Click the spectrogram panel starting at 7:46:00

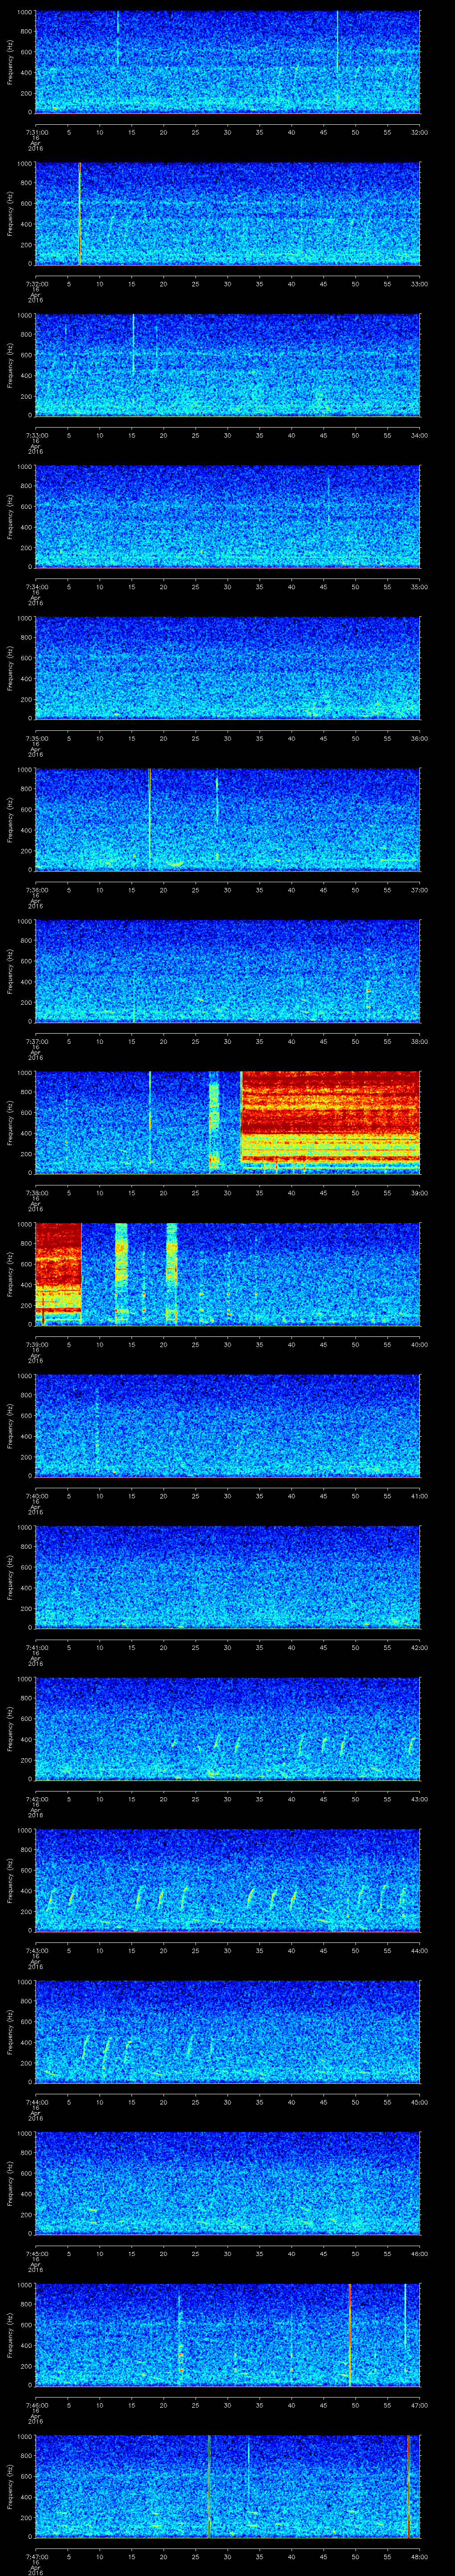(x=227, y=2335)
